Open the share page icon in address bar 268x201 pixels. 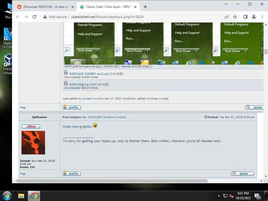pyautogui.click(x=227, y=17)
